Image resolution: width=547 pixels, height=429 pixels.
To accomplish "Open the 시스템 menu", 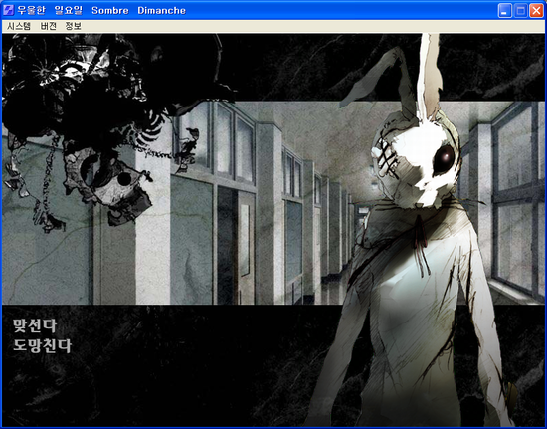I will [x=19, y=26].
